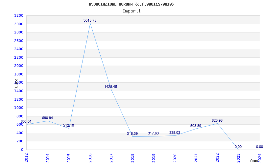
Task: Click the 2023 x-axis year label
Action: click(239, 158)
